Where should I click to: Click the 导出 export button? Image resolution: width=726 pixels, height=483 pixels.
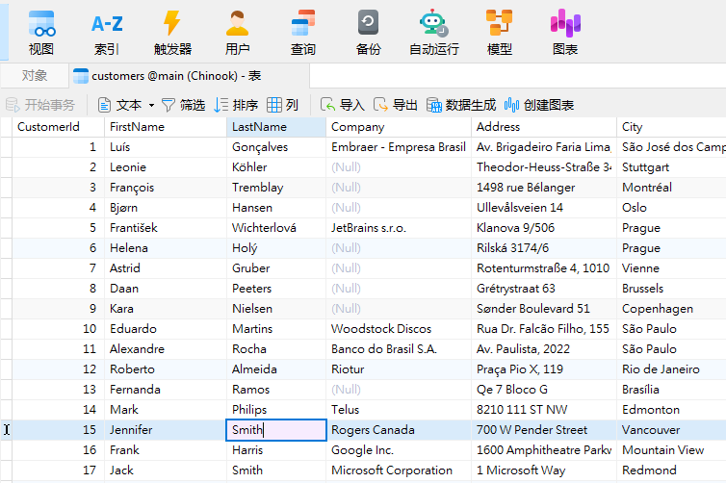pyautogui.click(x=396, y=105)
